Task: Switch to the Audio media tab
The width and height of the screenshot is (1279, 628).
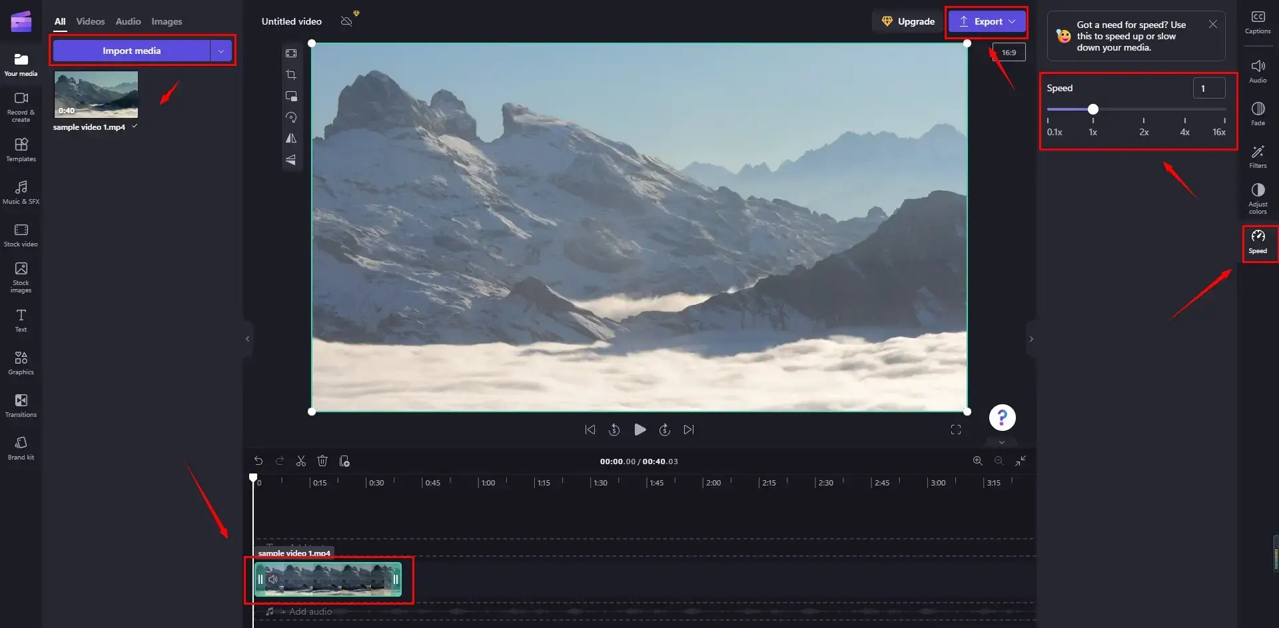Action: pos(128,21)
